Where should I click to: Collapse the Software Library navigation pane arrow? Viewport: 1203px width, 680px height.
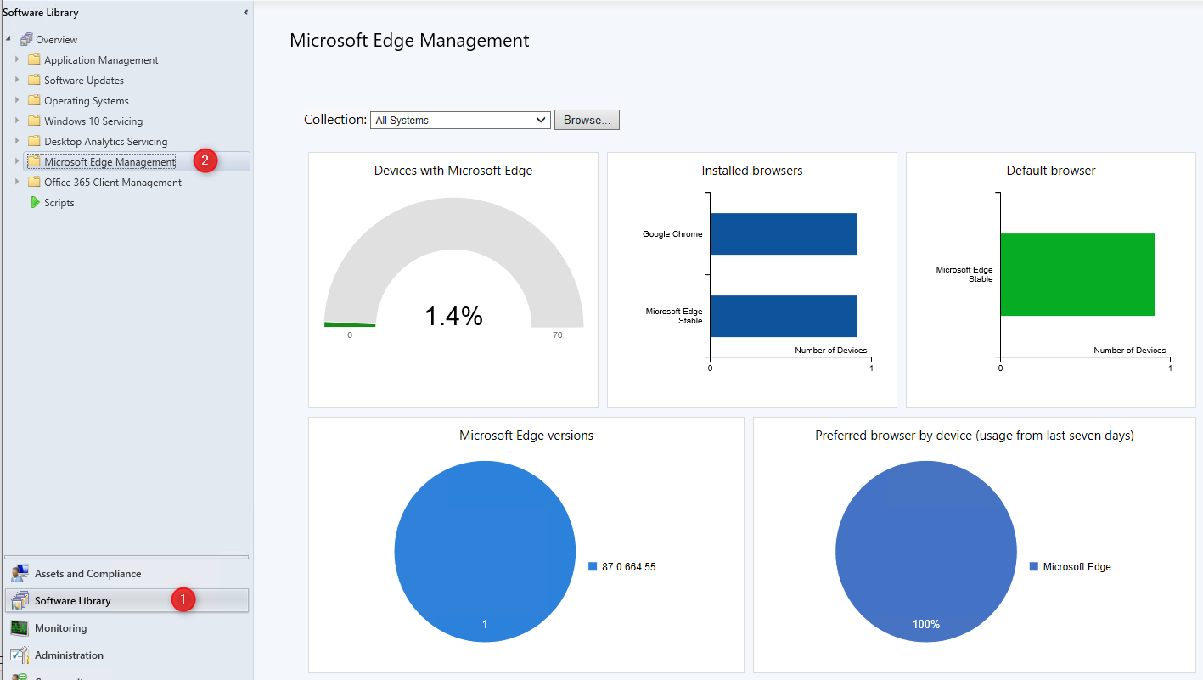click(245, 13)
